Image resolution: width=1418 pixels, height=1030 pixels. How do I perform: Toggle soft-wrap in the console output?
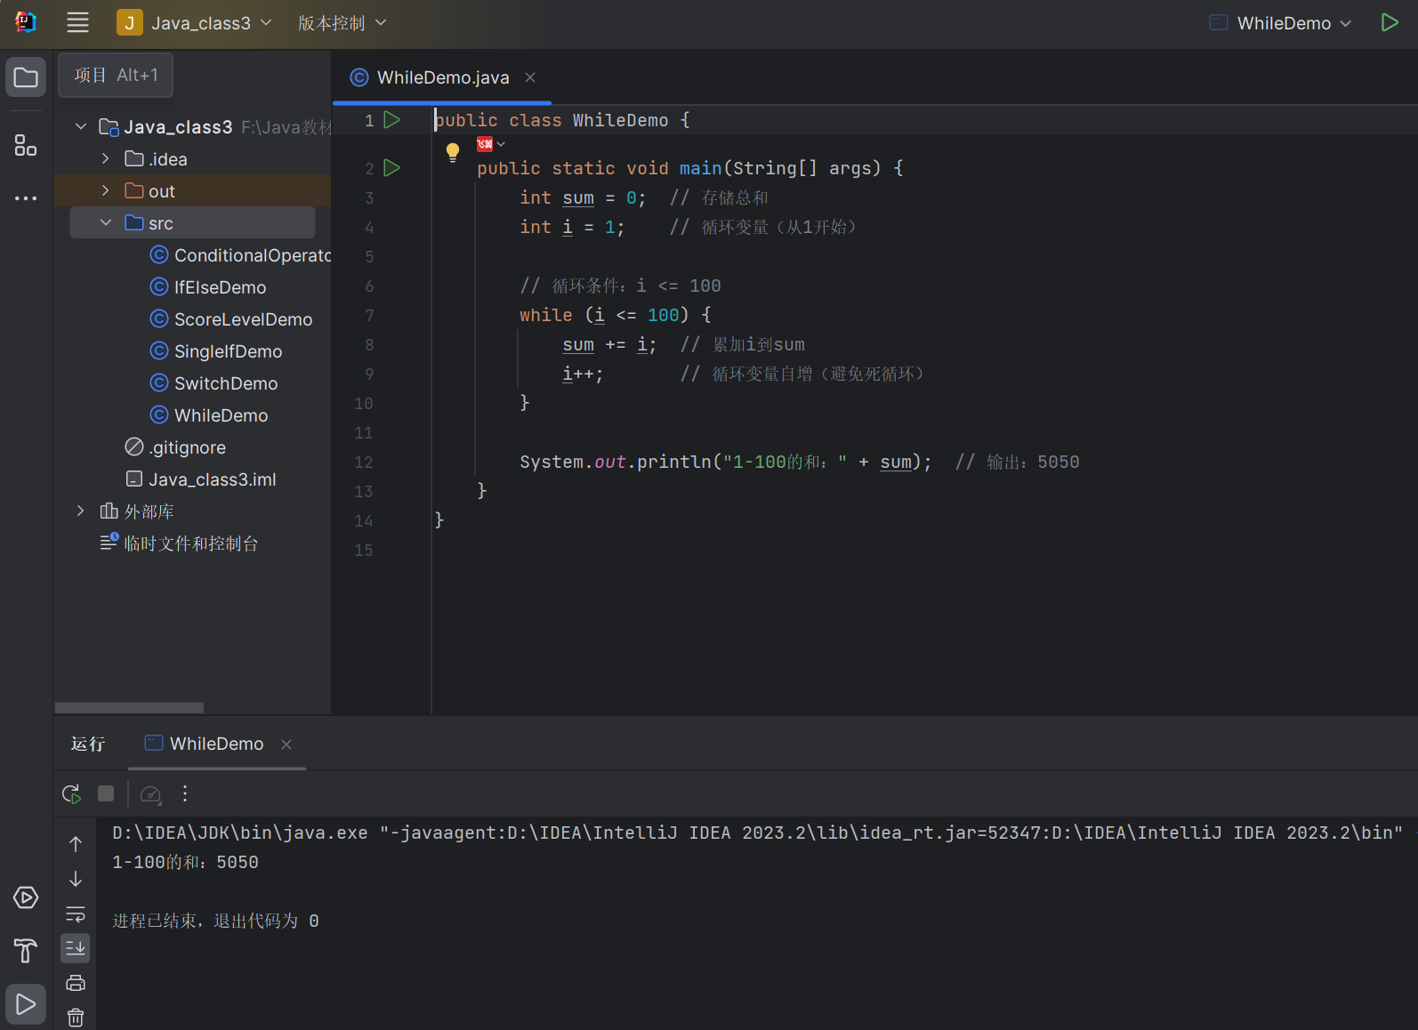[x=76, y=914]
